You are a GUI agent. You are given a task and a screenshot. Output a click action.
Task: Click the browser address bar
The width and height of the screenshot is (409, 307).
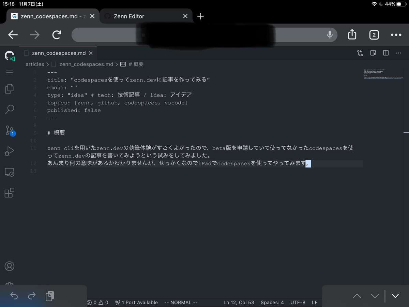pos(204,35)
